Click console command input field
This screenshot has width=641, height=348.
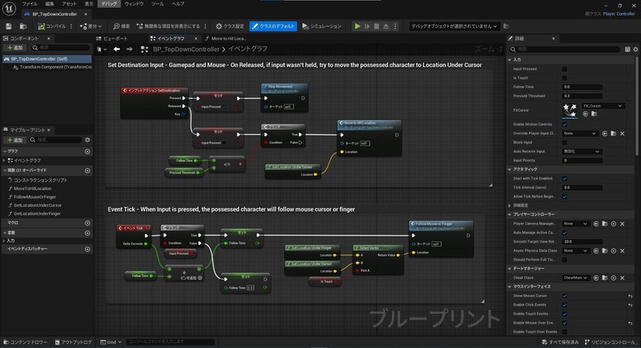tap(170, 342)
